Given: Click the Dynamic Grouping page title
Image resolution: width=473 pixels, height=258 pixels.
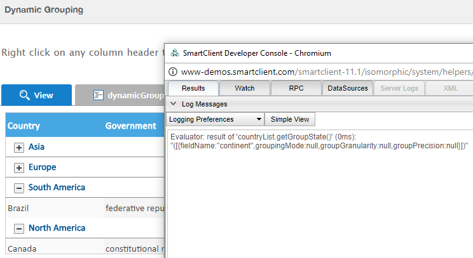Looking at the screenshot, I should [x=44, y=10].
